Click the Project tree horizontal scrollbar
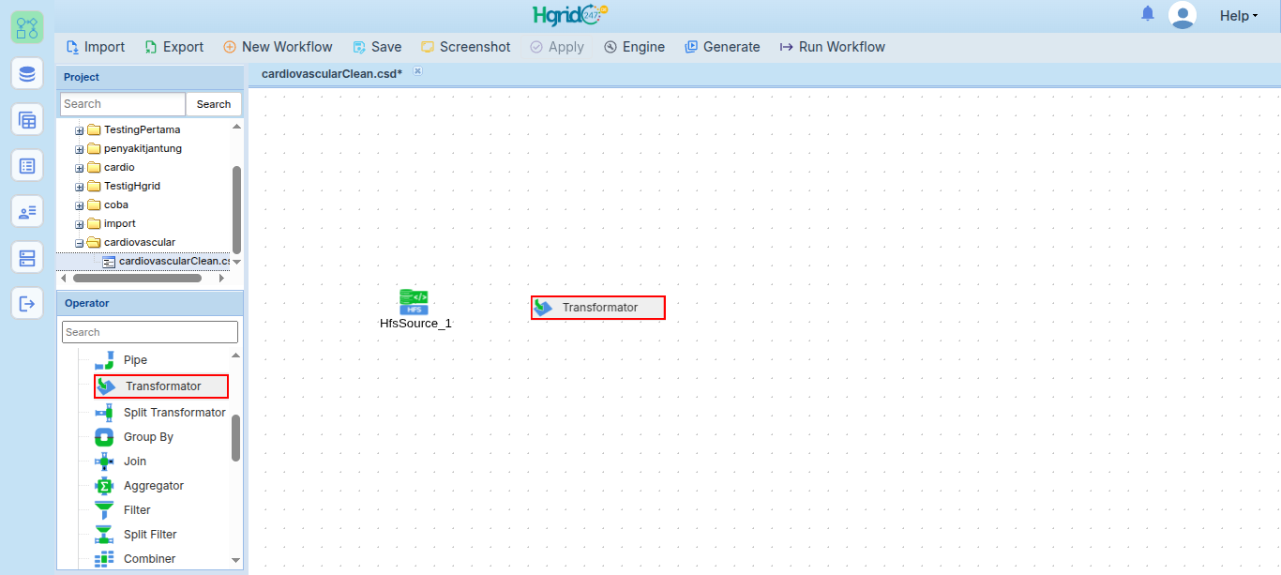The image size is (1281, 575). pyautogui.click(x=137, y=278)
